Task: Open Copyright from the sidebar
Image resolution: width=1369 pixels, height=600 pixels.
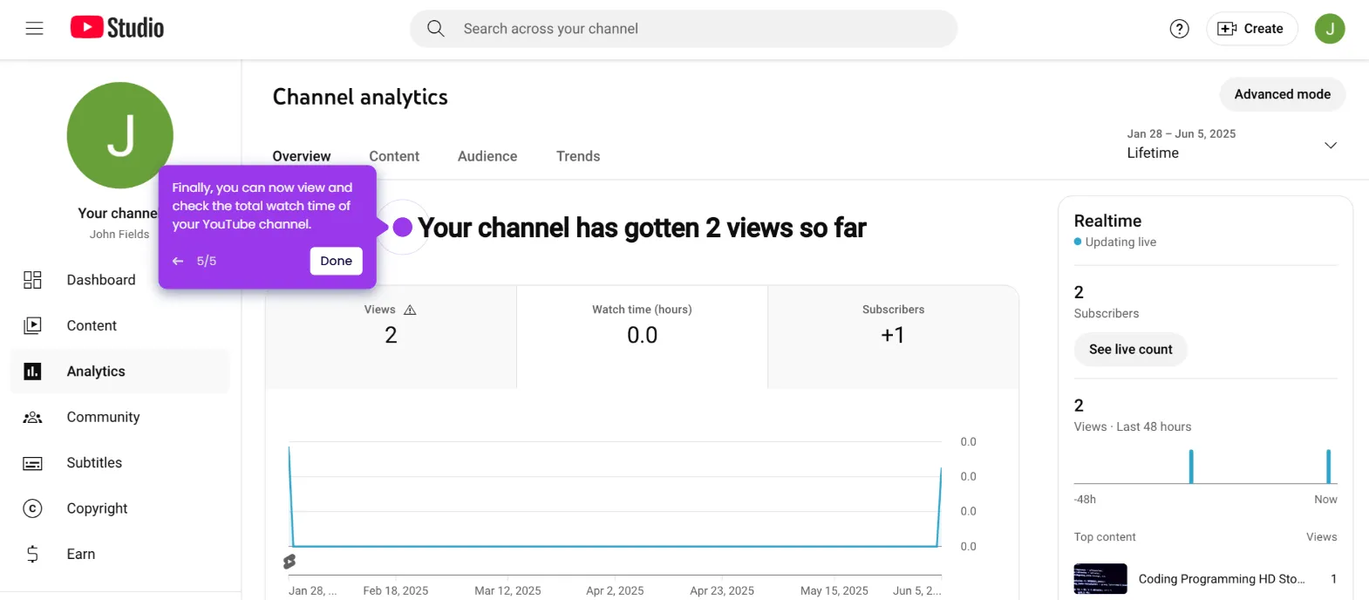Action: click(120, 508)
